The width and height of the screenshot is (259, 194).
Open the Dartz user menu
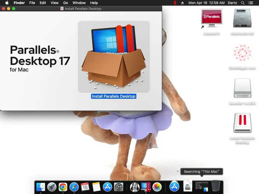point(232,3)
